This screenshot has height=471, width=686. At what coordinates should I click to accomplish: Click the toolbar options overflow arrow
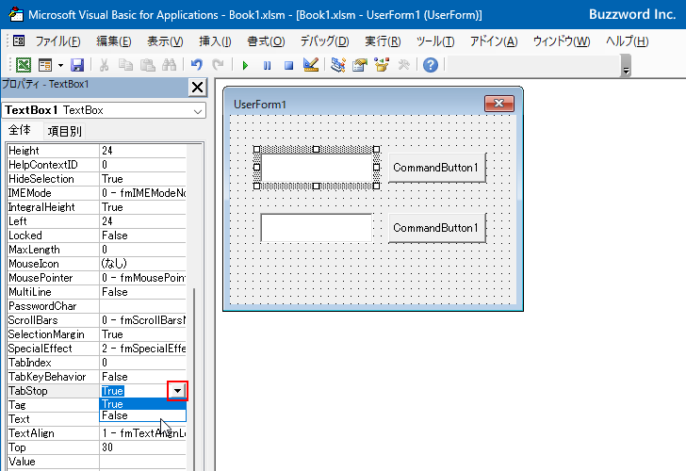coord(626,66)
